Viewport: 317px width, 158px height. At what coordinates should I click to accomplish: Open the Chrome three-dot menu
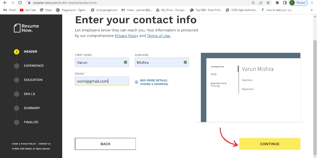(x=313, y=2)
